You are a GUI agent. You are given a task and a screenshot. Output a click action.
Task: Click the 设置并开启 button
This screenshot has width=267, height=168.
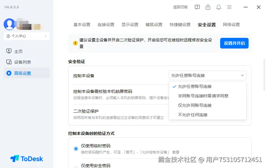tap(234, 43)
